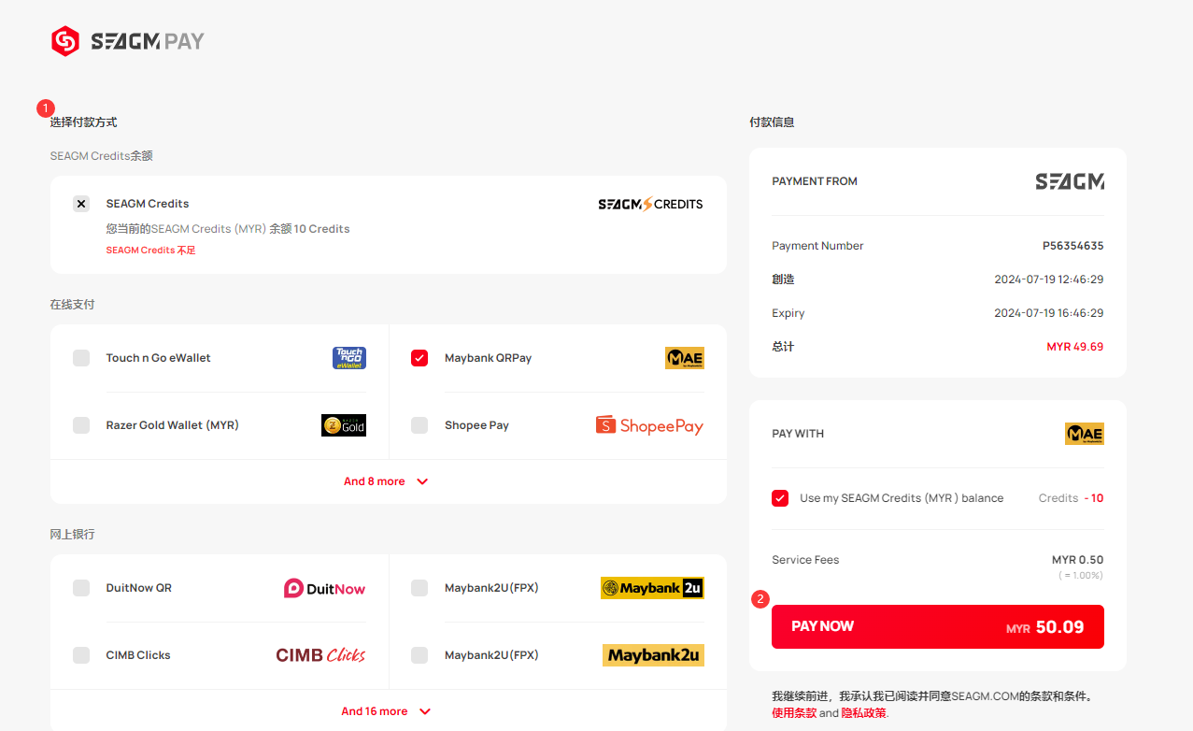This screenshot has width=1193, height=731.
Task: Click the creation time 2024-07-19 12:46:29
Action: point(1049,279)
